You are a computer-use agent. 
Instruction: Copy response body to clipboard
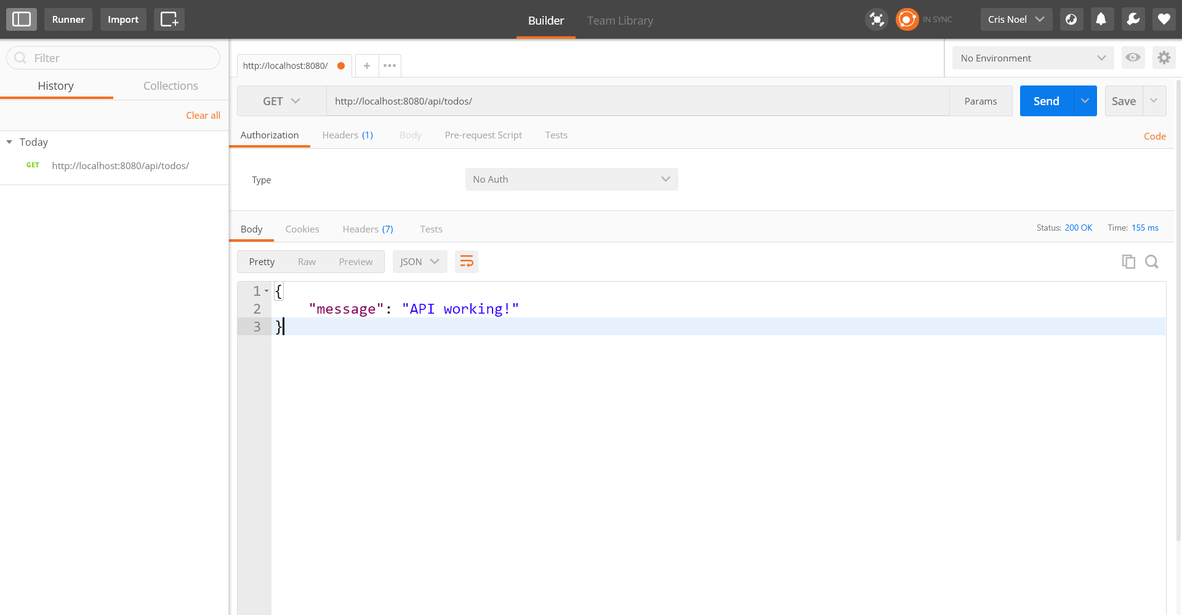1128,262
